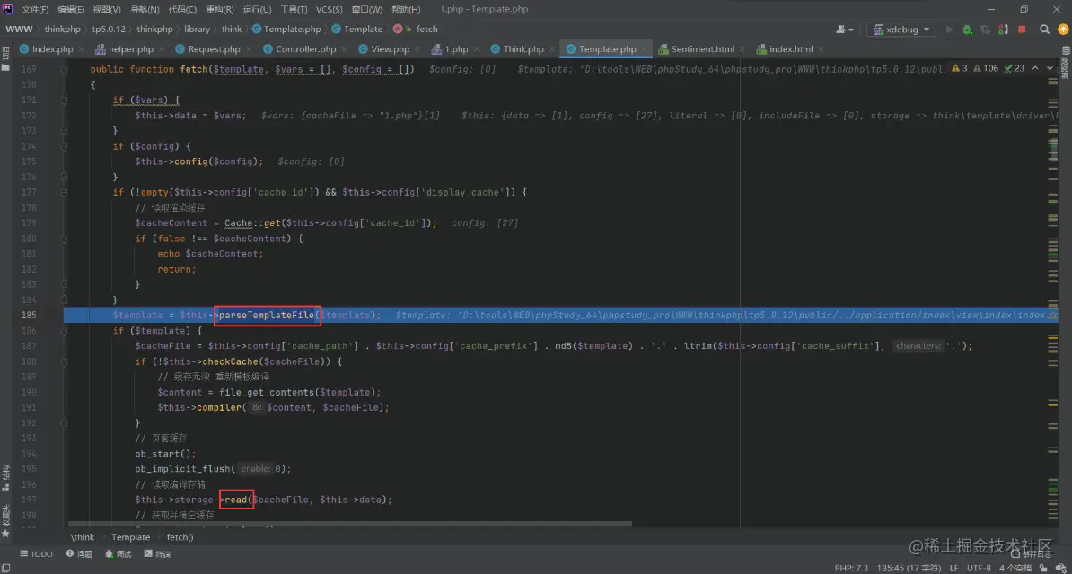The image size is (1072, 574).
Task: Open the 工具(T) menu
Action: tap(294, 10)
